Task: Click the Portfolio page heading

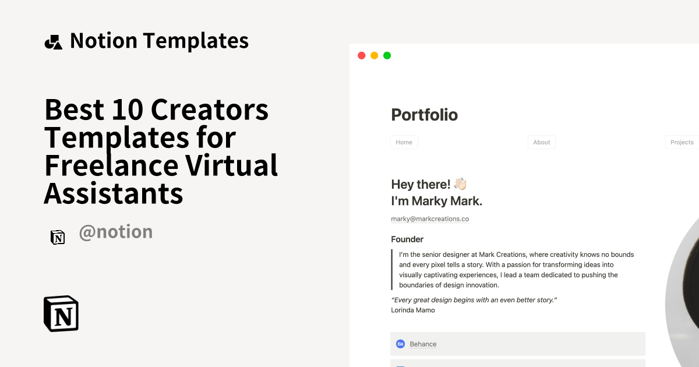Action: (x=425, y=115)
